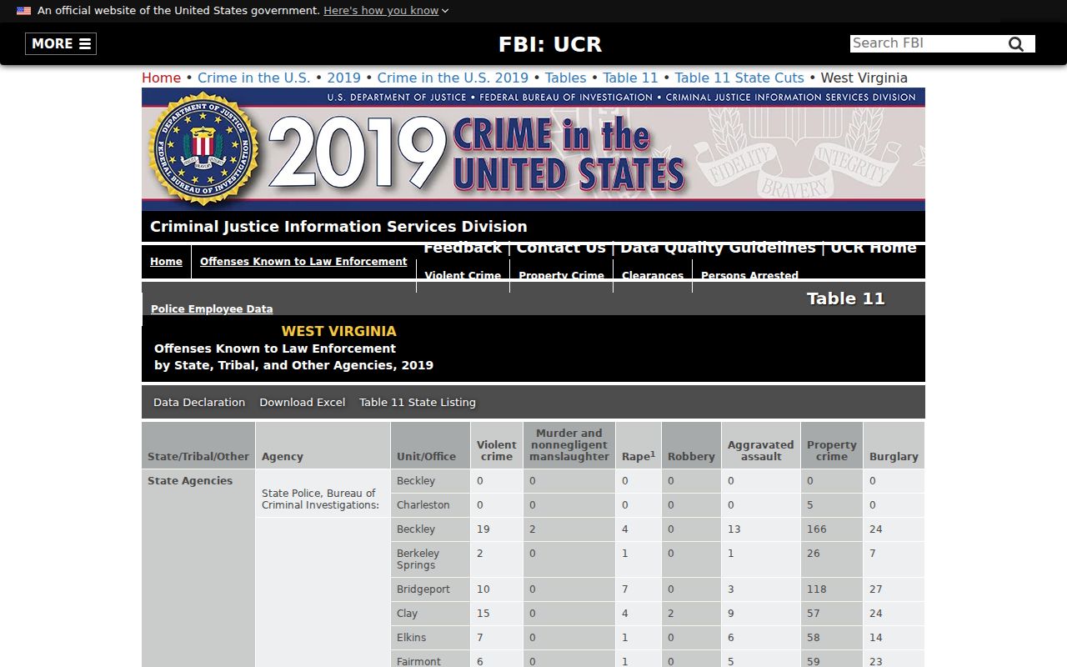Select Offenses Known to Law Enforcement menu
Screen dimensions: 1067x667
coord(303,262)
